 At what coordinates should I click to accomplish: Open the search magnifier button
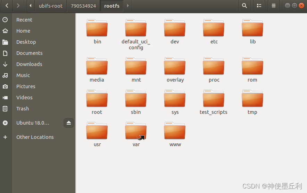[244, 6]
